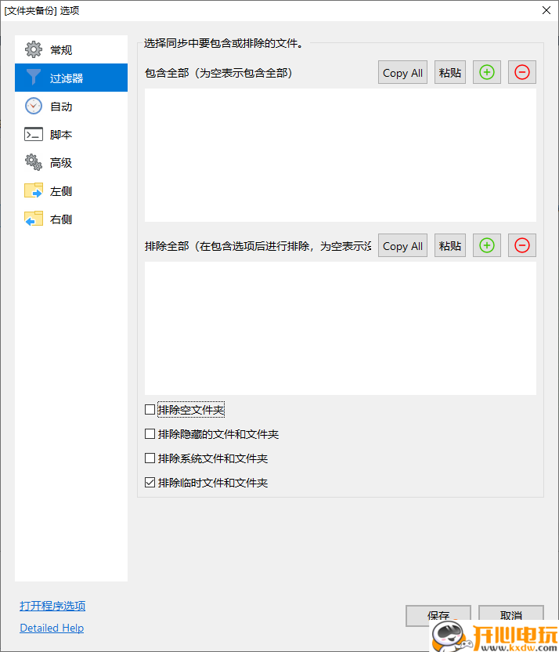This screenshot has width=559, height=652.
Task: Open the 常规 general settings page
Action: [71, 49]
